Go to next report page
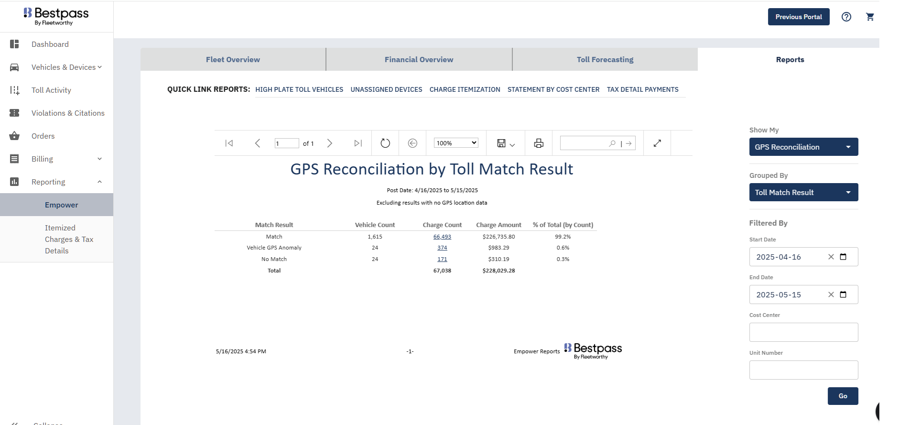This screenshot has height=425, width=909. pos(329,143)
